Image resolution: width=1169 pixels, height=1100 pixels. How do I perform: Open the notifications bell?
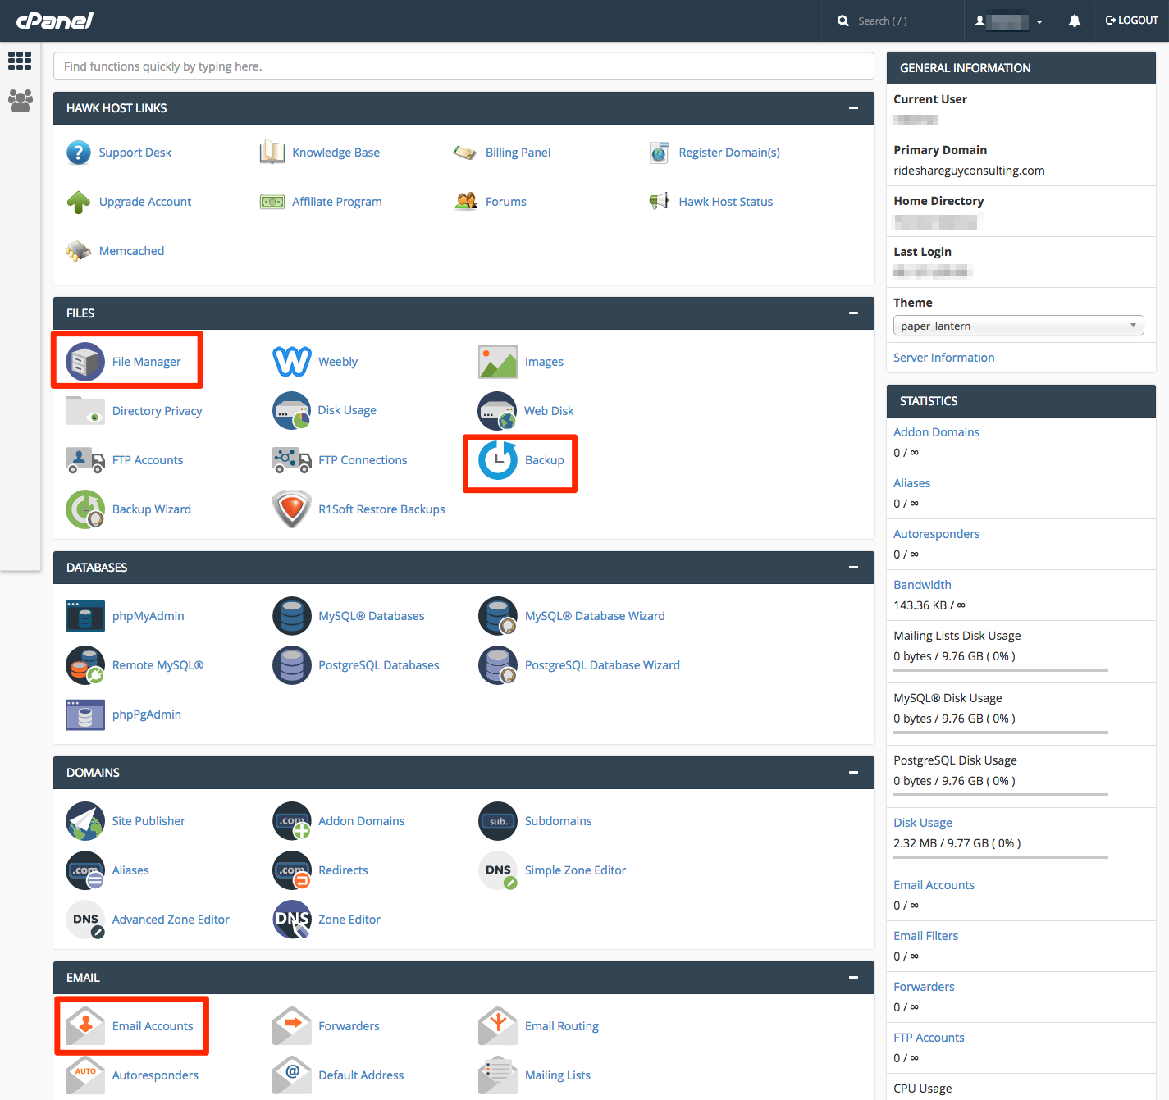(x=1073, y=20)
